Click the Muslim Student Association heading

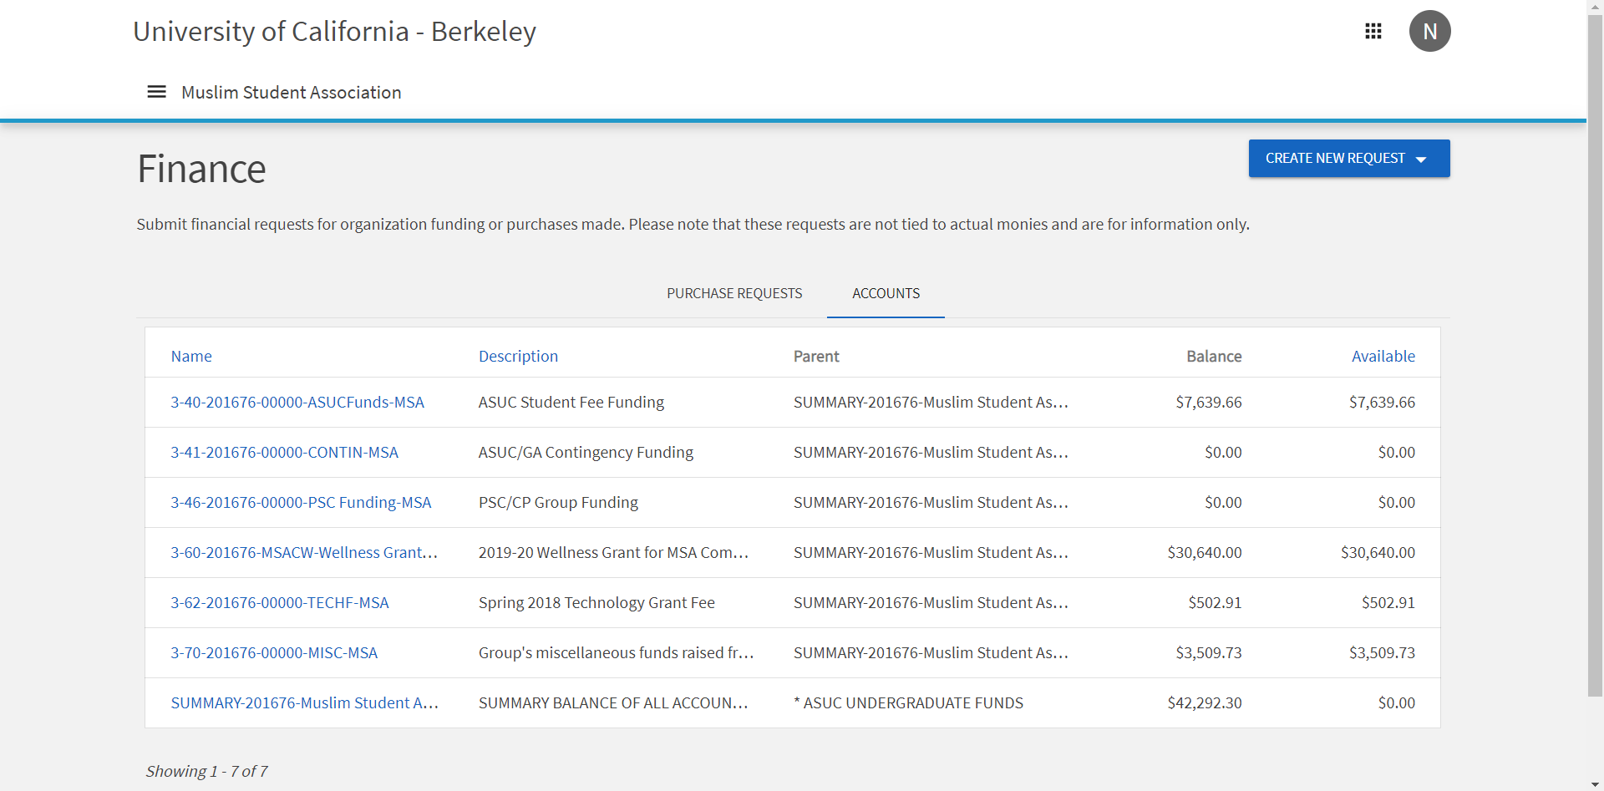point(292,92)
